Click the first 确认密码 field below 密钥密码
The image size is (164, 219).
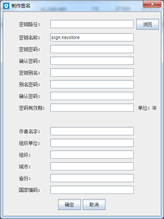(92, 61)
